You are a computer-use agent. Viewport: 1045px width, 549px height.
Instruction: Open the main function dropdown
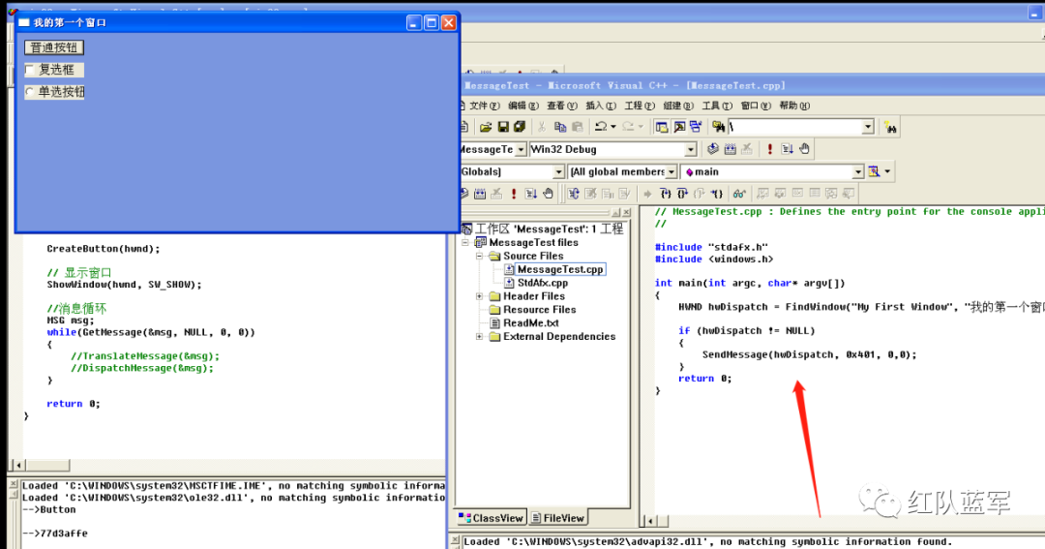[857, 172]
